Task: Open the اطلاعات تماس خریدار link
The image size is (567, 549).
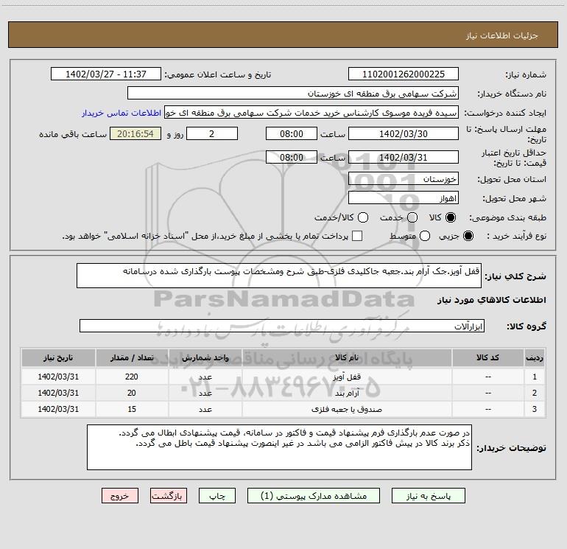Action: click(121, 113)
